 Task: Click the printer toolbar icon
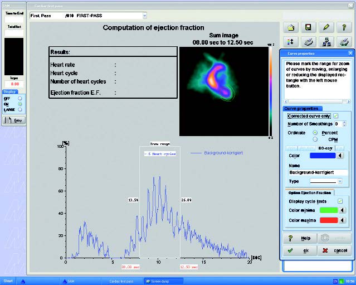pyautogui.click(x=308, y=41)
